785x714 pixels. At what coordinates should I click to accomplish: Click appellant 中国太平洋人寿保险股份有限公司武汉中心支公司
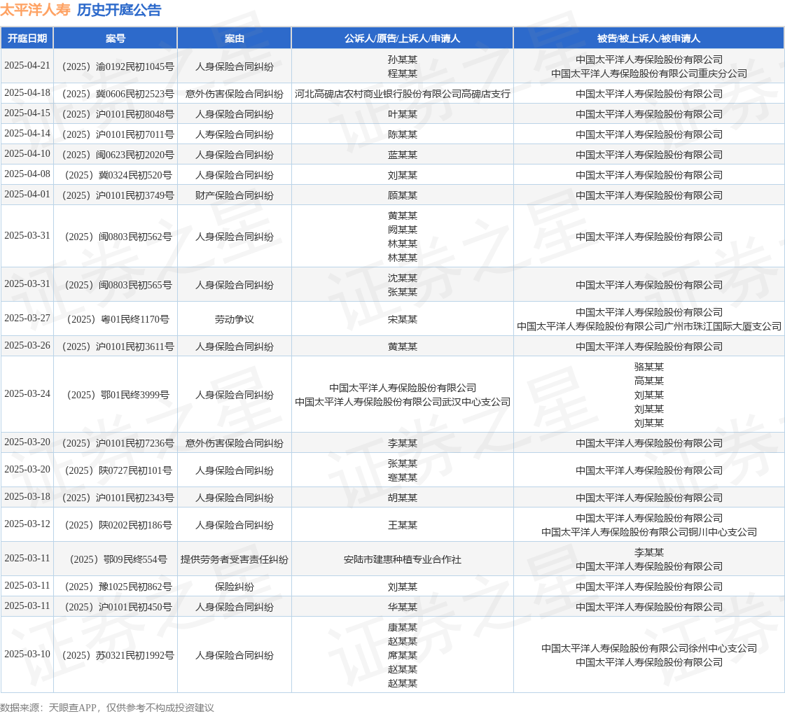[x=403, y=402]
